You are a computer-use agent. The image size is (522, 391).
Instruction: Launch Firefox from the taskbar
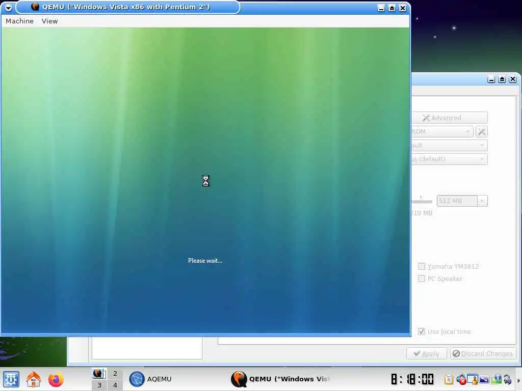point(56,379)
